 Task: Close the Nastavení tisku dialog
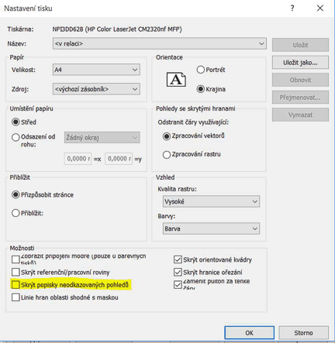click(x=320, y=9)
